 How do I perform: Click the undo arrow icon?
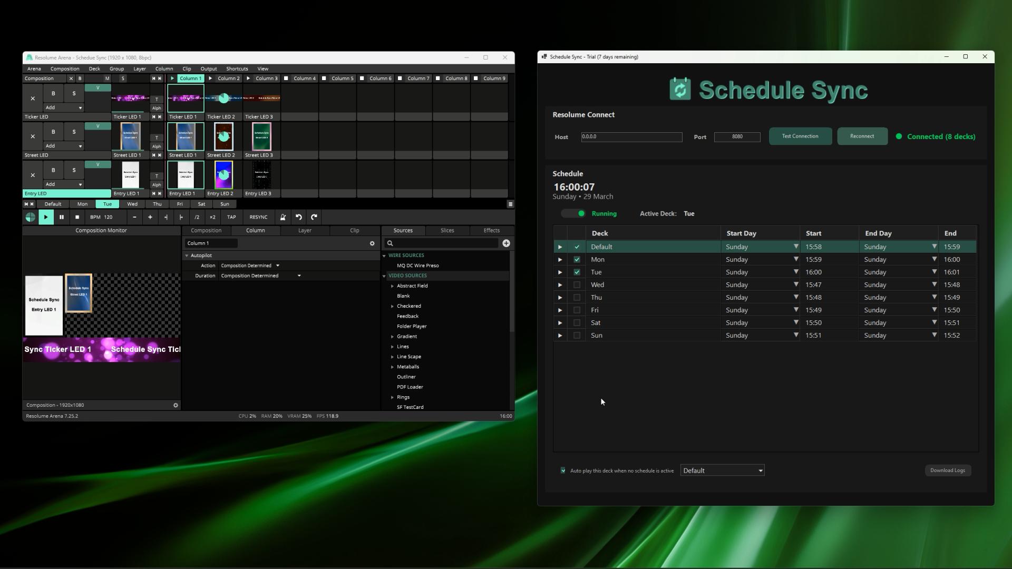tap(299, 217)
